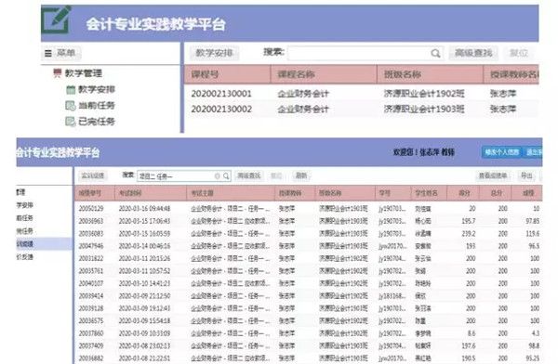
Task: Select score row 20031822
Action: coord(308,258)
